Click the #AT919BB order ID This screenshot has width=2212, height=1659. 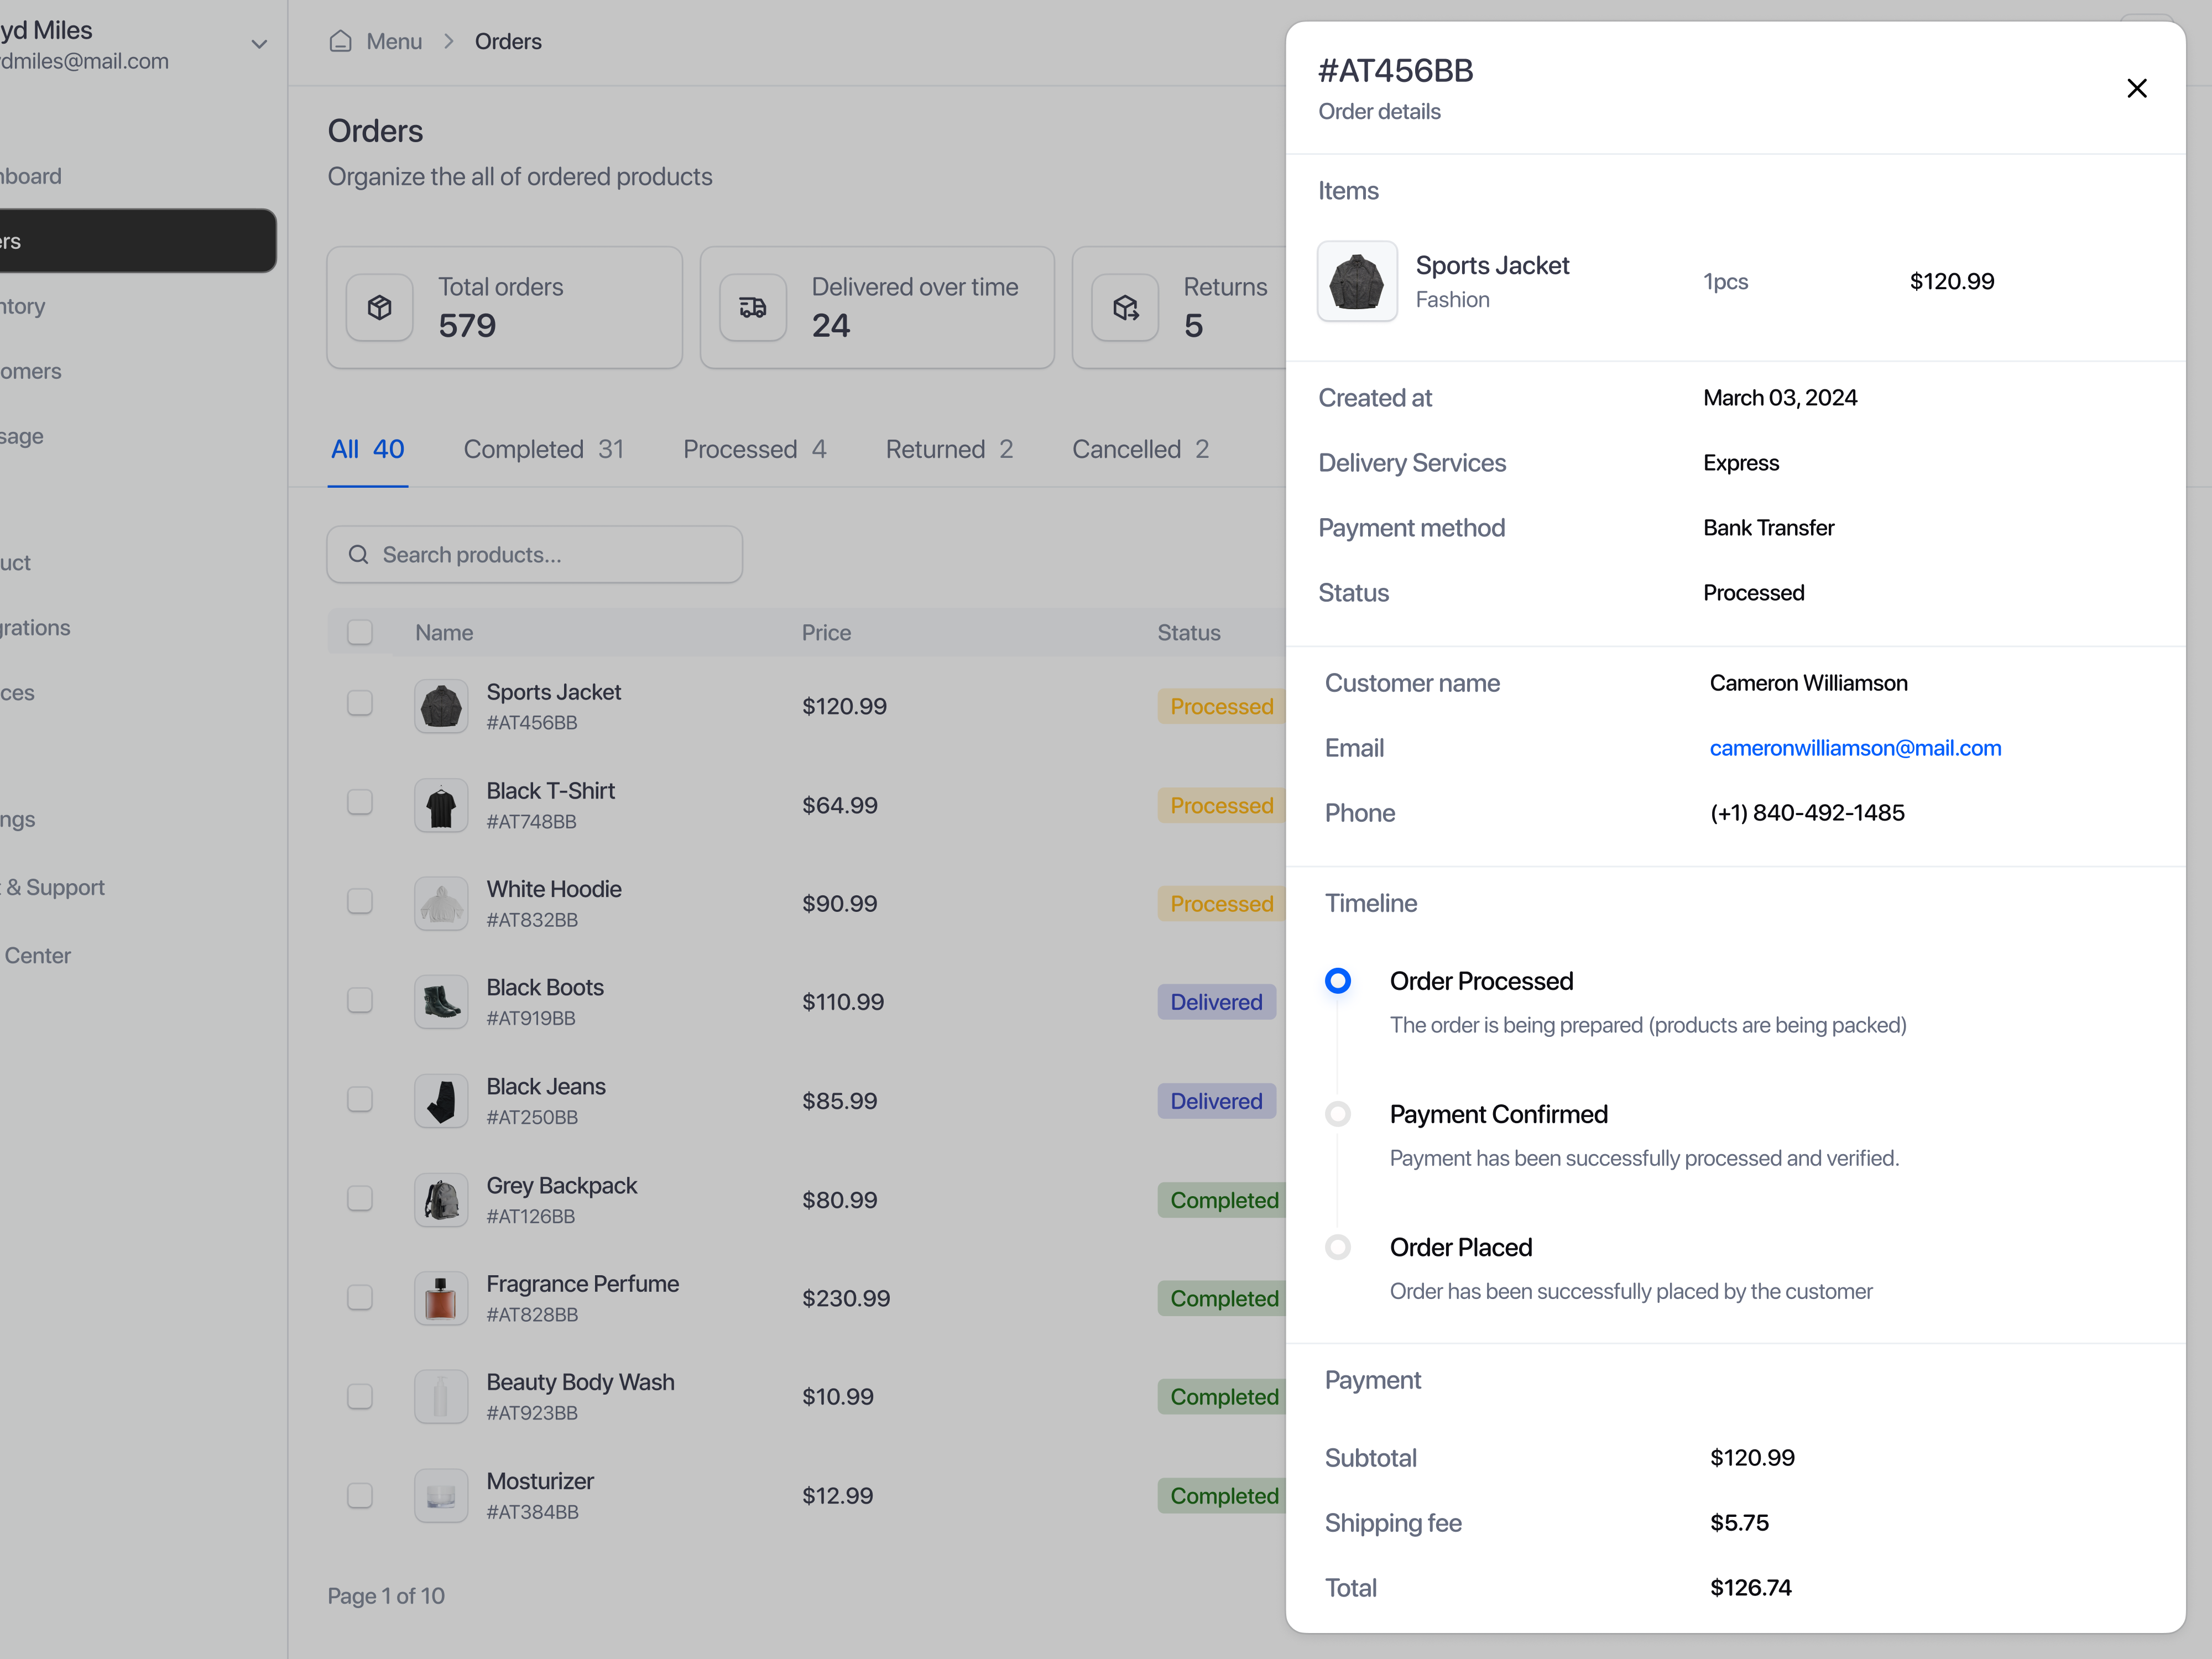pyautogui.click(x=531, y=1018)
